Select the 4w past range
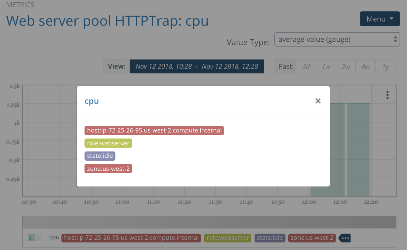 click(365, 66)
